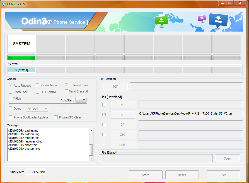Open the AP RAM dump type dropdown
The height and width of the screenshot is (183, 249).
(x=37, y=109)
